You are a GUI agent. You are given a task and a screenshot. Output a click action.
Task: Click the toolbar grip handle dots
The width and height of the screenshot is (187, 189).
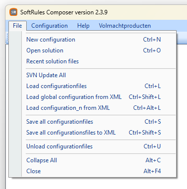[x=7, y=37]
